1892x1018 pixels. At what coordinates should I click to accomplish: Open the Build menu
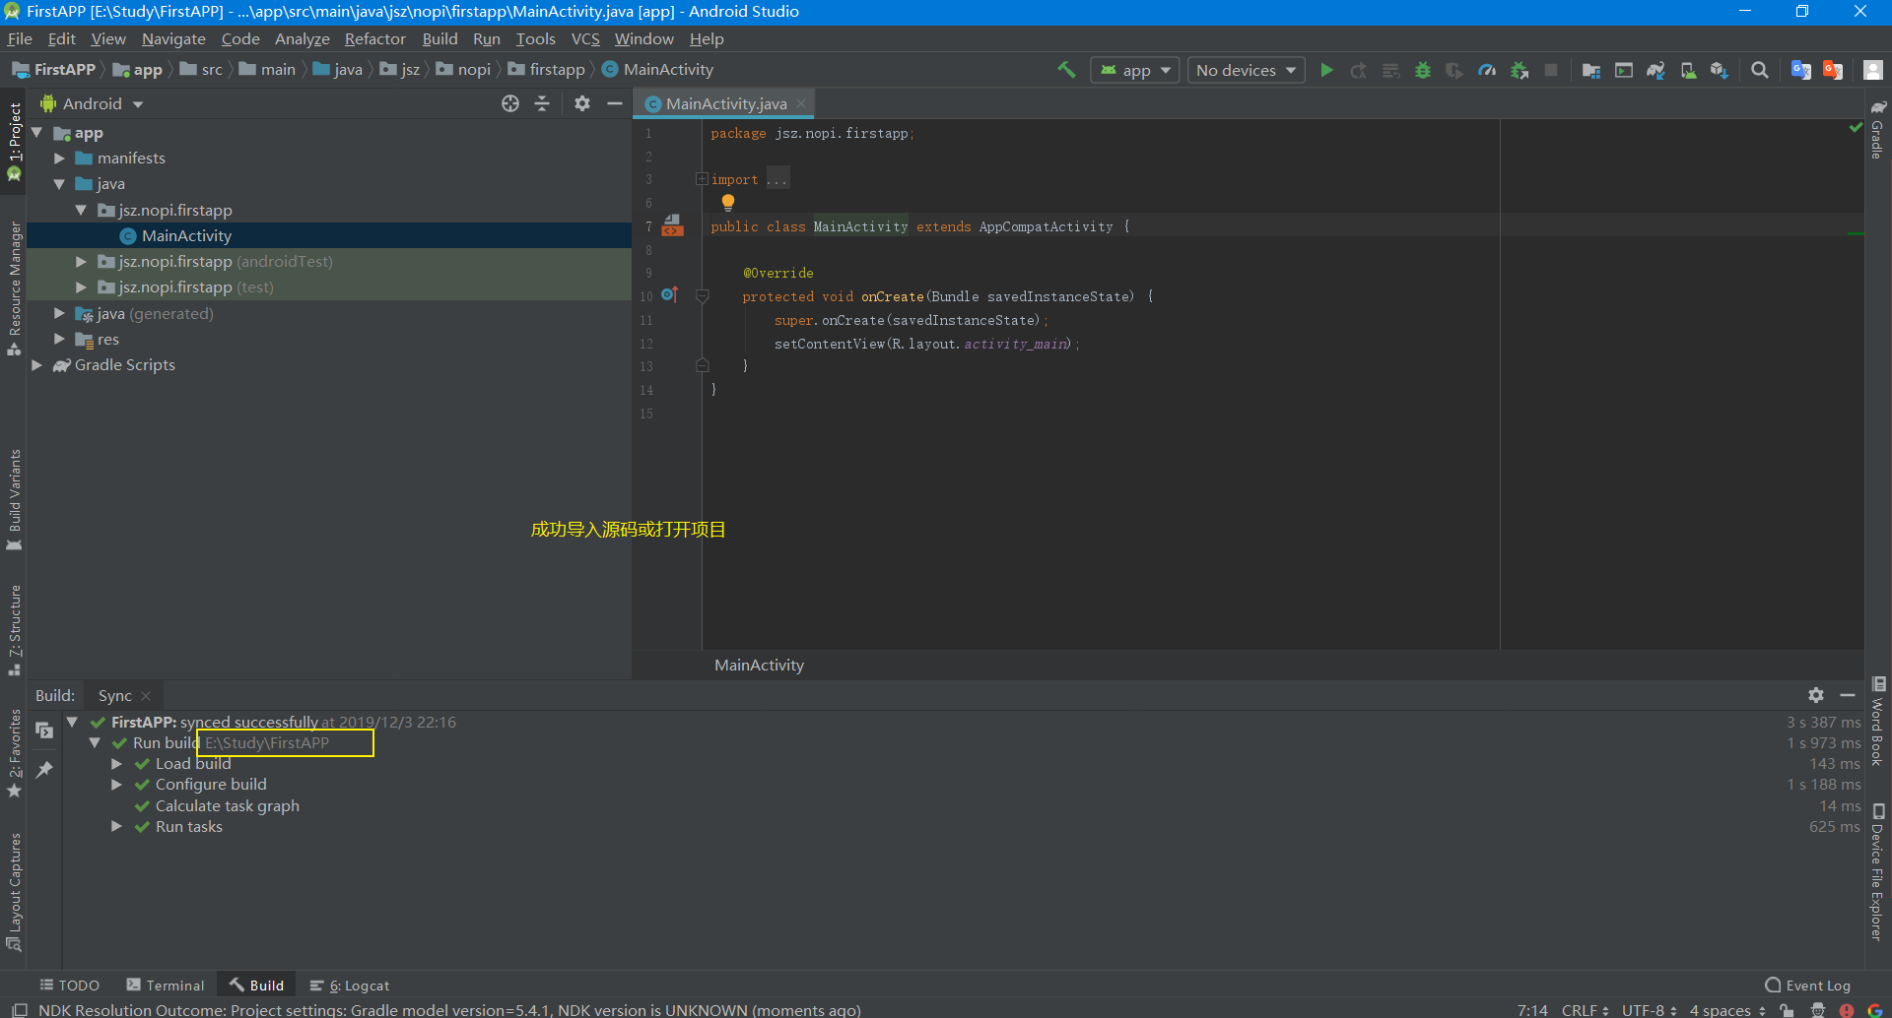[x=439, y=38]
